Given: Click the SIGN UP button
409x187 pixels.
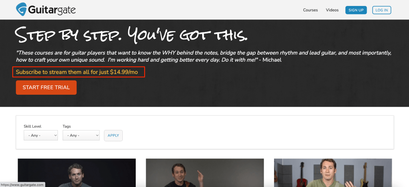Looking at the screenshot, I should pyautogui.click(x=356, y=10).
